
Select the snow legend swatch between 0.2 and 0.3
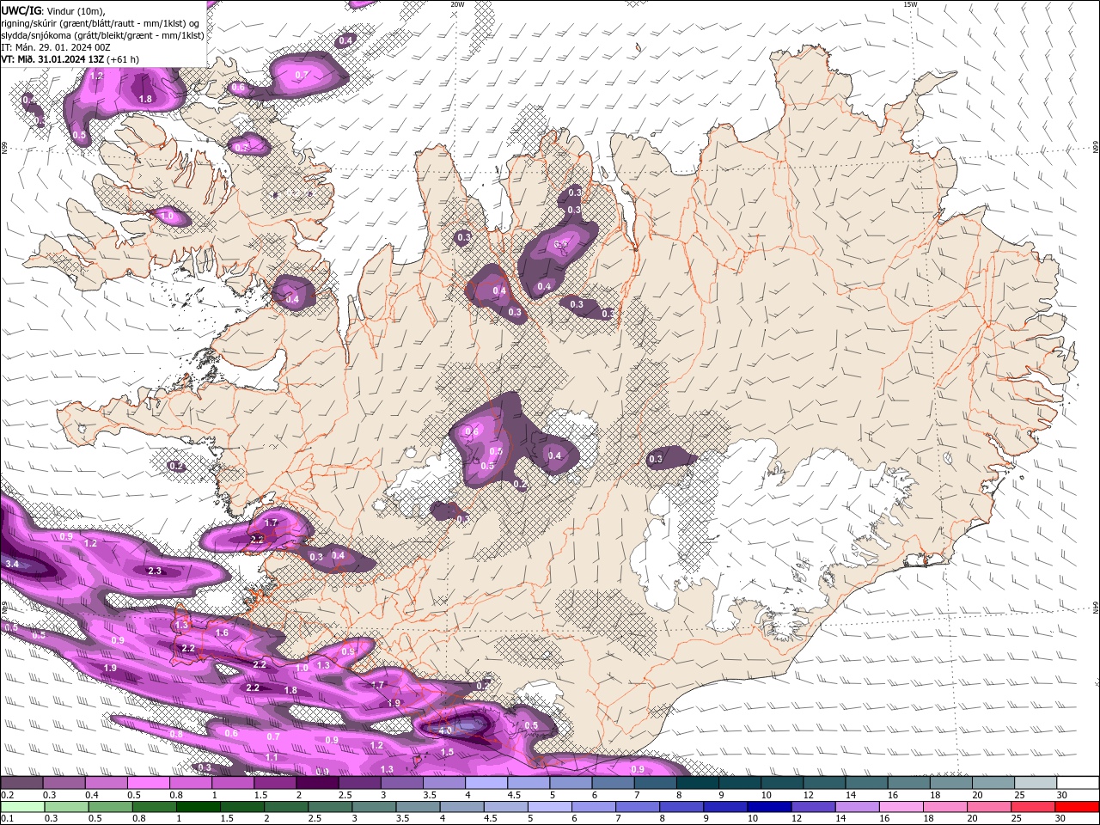click(21, 783)
